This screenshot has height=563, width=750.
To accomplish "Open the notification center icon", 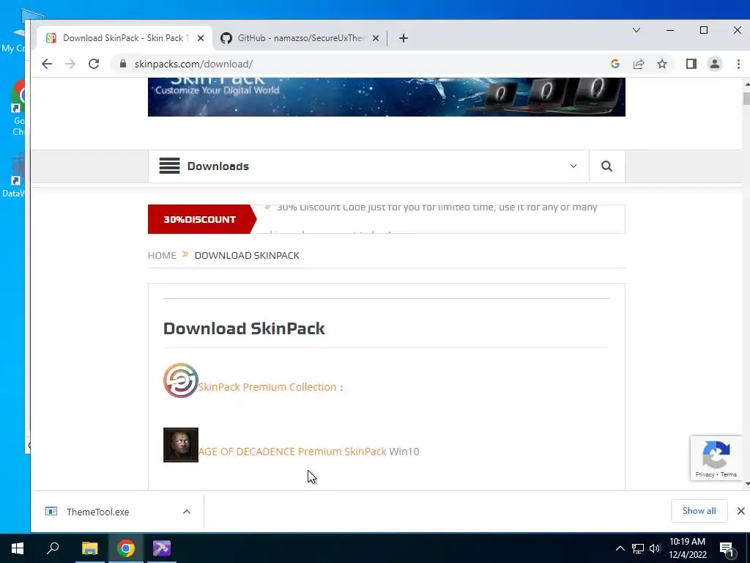I will 727,550.
